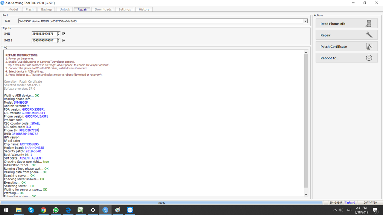The image size is (383, 215).
Task: Click the Repair action button
Action: click(346, 35)
